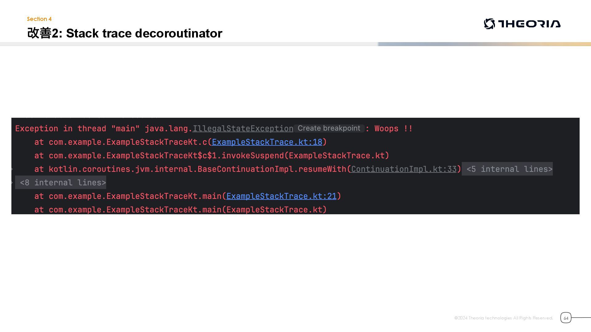Viewport: 591px width, 332px height.
Task: Click fold chevron beside <8 internal lines>
Action: point(12,183)
